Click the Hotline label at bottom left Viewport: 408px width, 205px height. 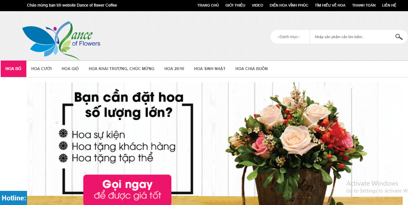pos(13,198)
